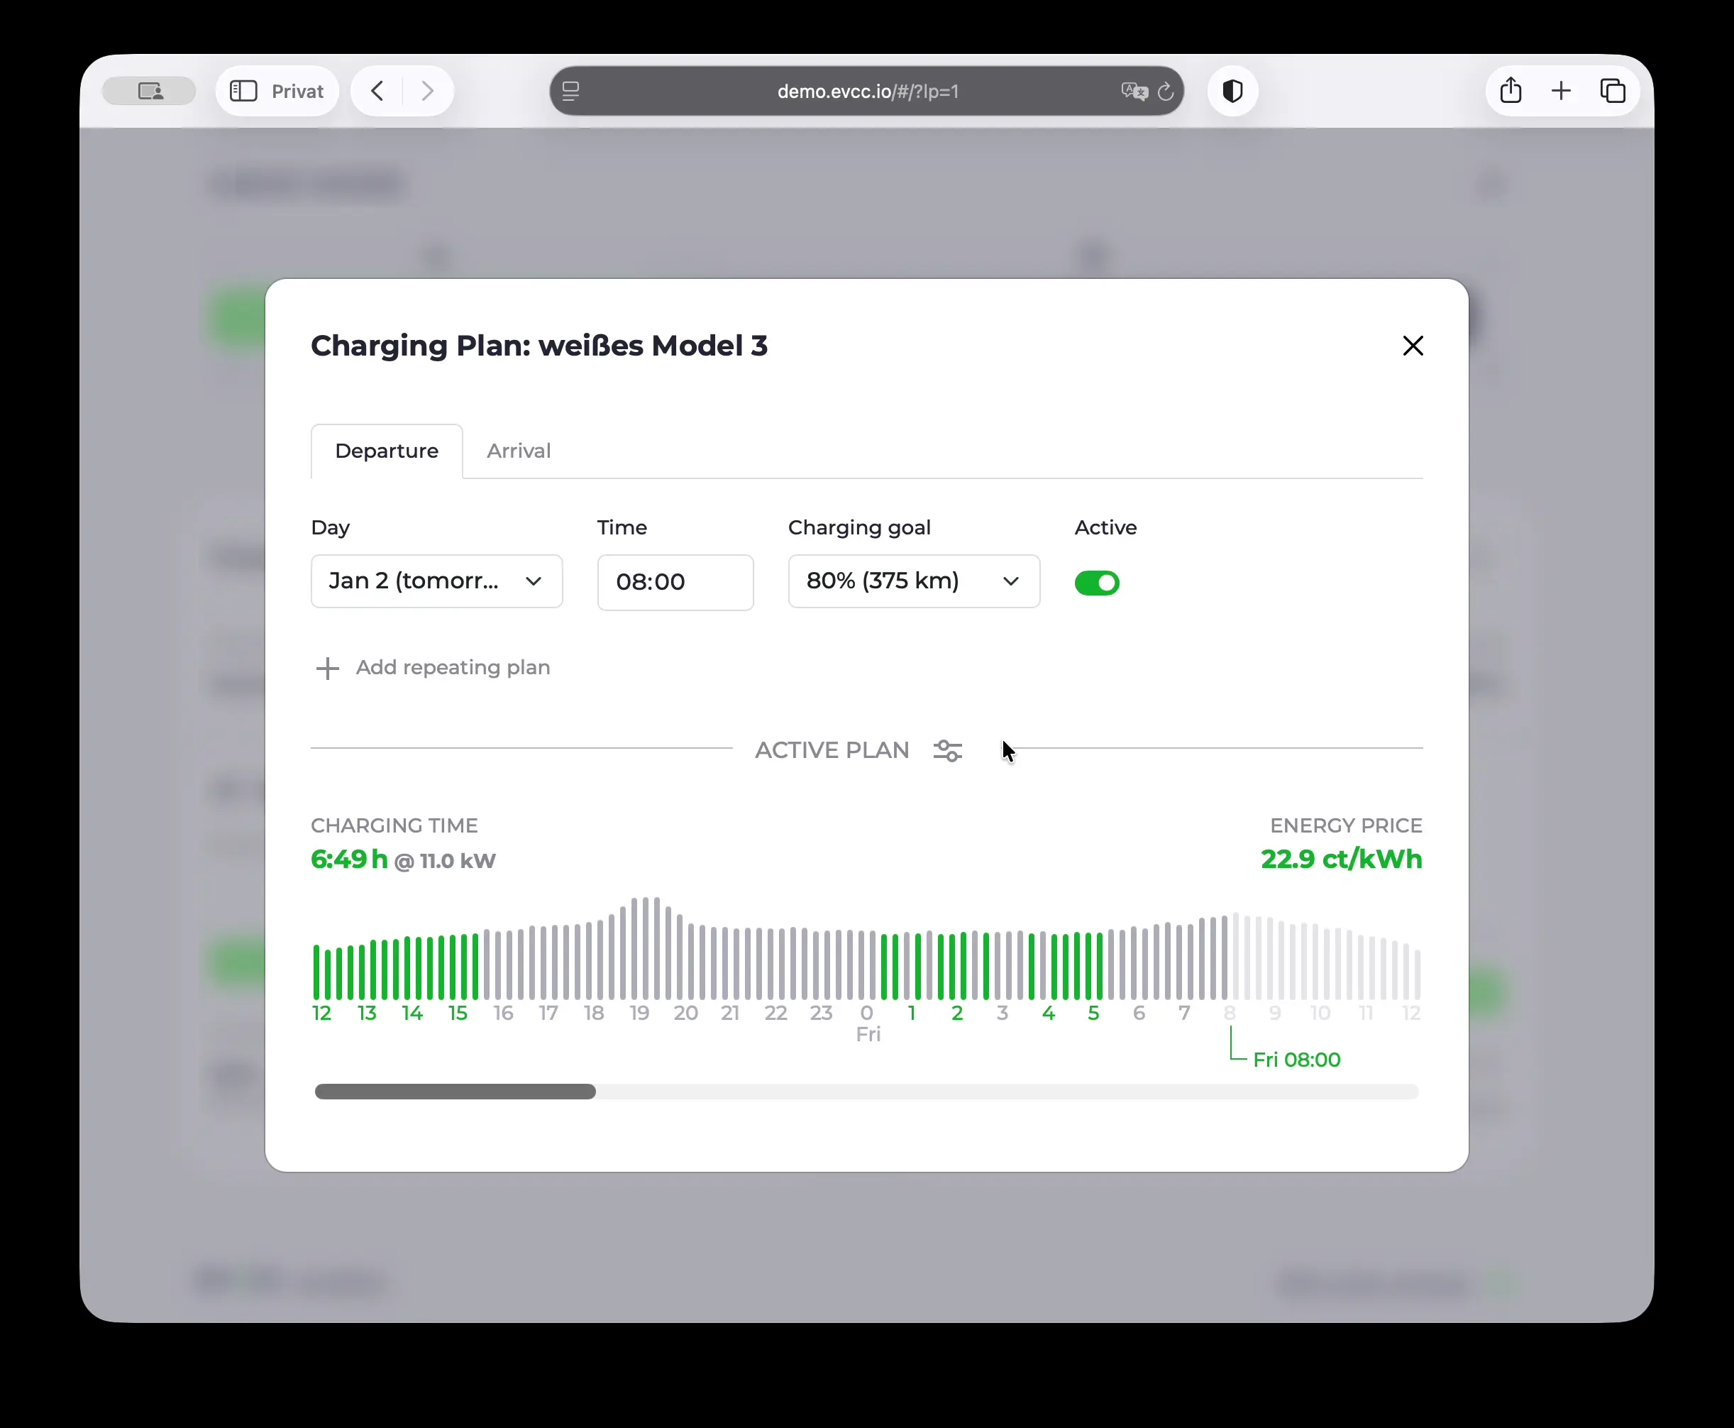Click the 08:00 time input field
The height and width of the screenshot is (1428, 1734).
tap(674, 581)
